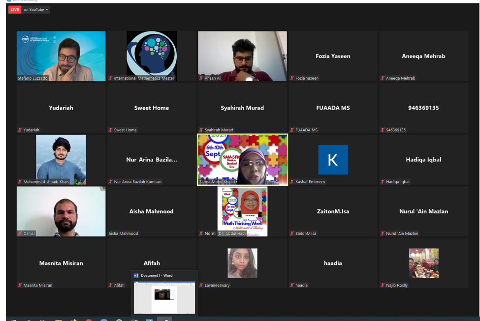This screenshot has width=480, height=321.
Task: Click the Normi (Dr) Abdul Hadi poster image
Action: (242, 211)
